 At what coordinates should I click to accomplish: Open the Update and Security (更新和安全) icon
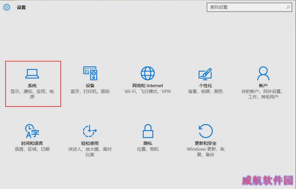coord(206,131)
